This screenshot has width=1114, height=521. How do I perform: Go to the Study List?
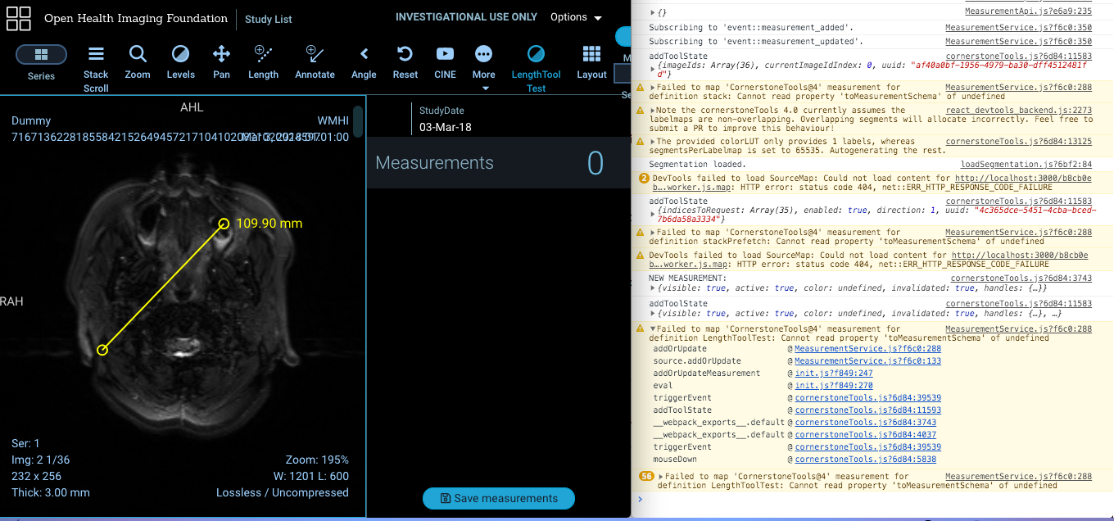(269, 19)
